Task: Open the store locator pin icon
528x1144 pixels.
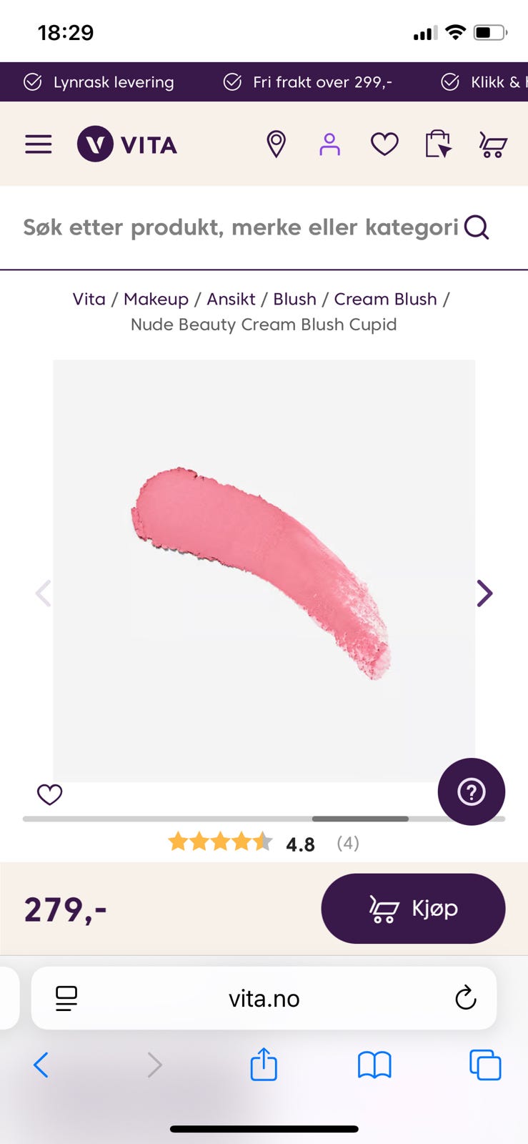Action: pos(277,144)
